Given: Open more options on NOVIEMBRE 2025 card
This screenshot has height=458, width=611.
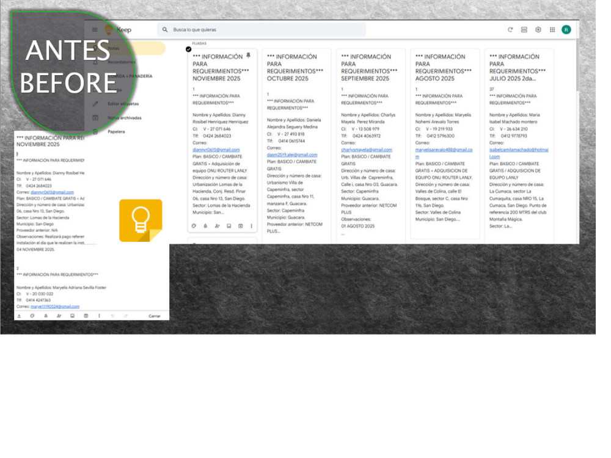Looking at the screenshot, I should click(251, 226).
